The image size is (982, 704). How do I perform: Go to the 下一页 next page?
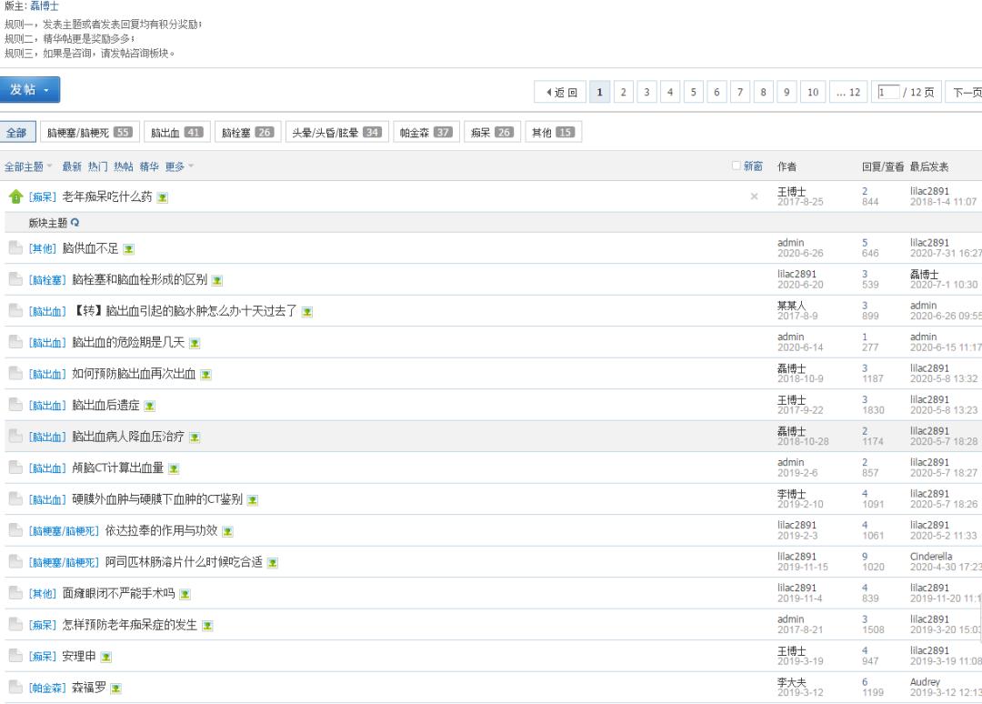966,93
